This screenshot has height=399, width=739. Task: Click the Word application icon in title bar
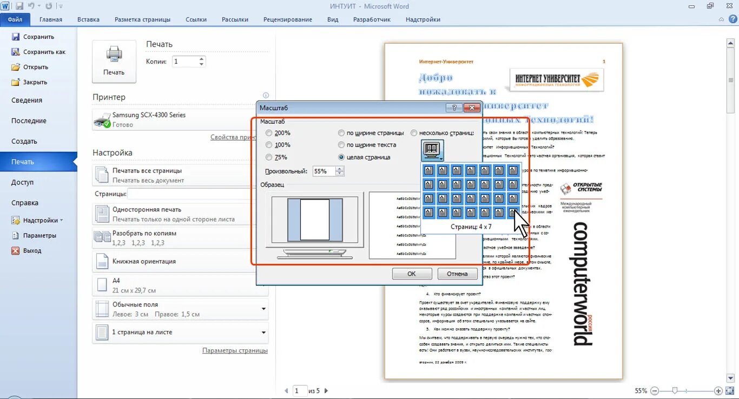(5, 6)
